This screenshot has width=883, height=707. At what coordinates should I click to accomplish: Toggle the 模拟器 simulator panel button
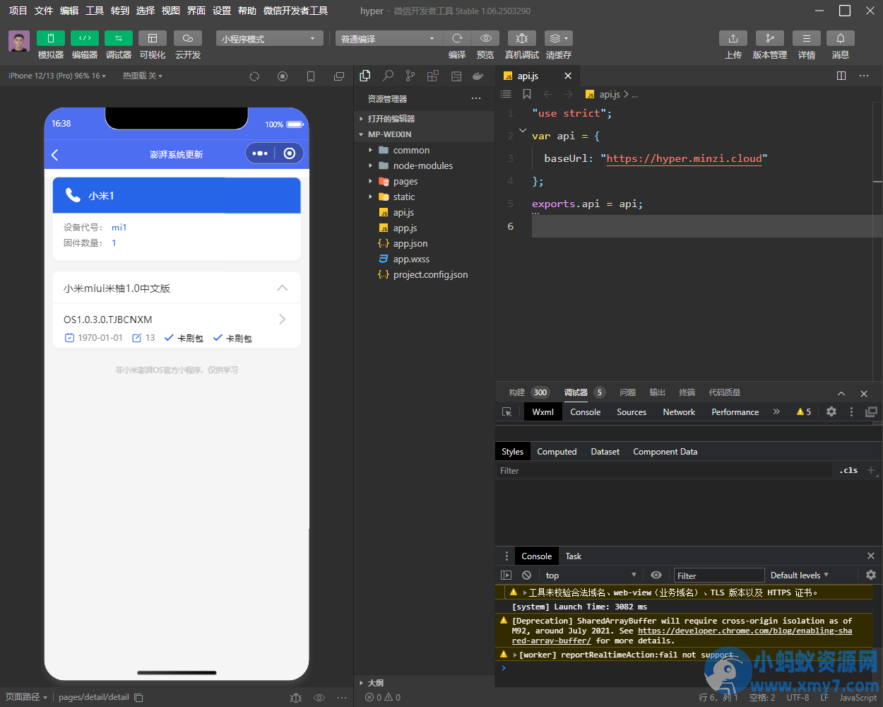(51, 38)
